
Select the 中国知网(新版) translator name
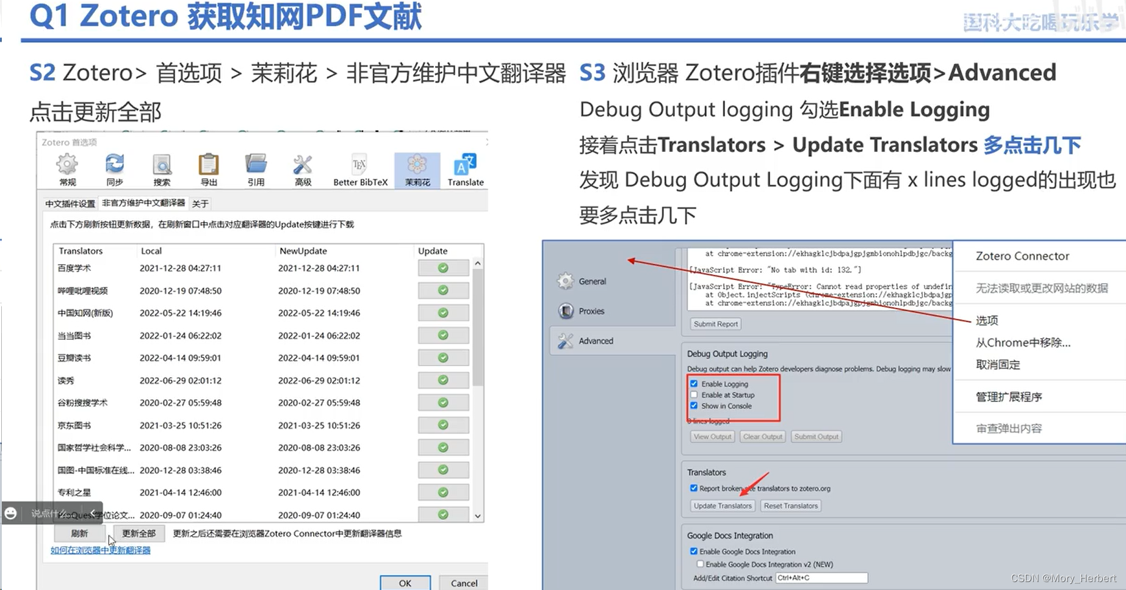click(85, 313)
